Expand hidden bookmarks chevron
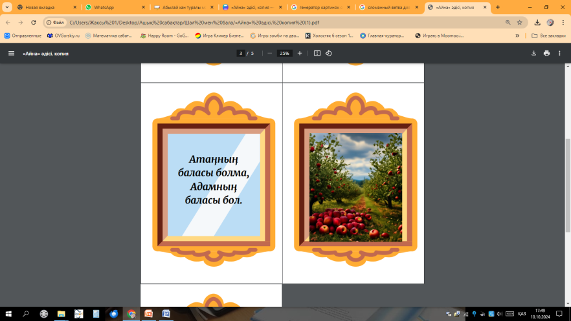The height and width of the screenshot is (321, 571). point(517,36)
